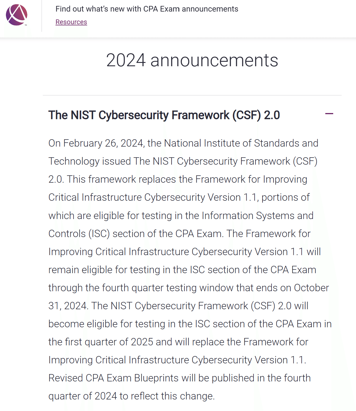Click the words Information Systems and
The width and height of the screenshot is (356, 411).
coord(258,216)
